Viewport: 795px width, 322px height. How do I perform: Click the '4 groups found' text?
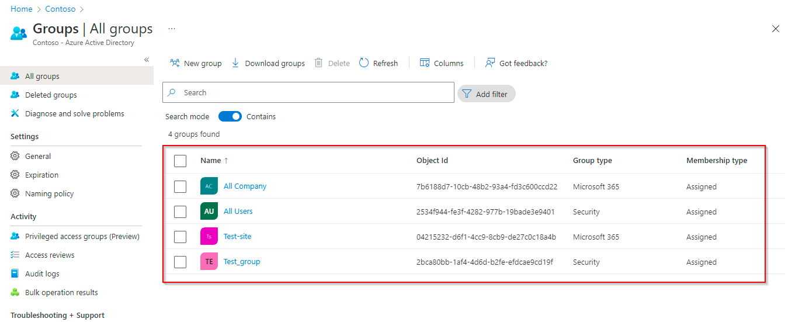(194, 134)
